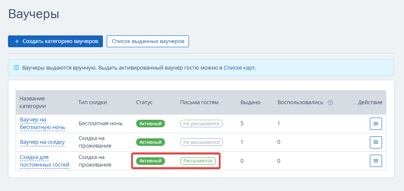Click the info icon in the blue notice

pos(16,68)
